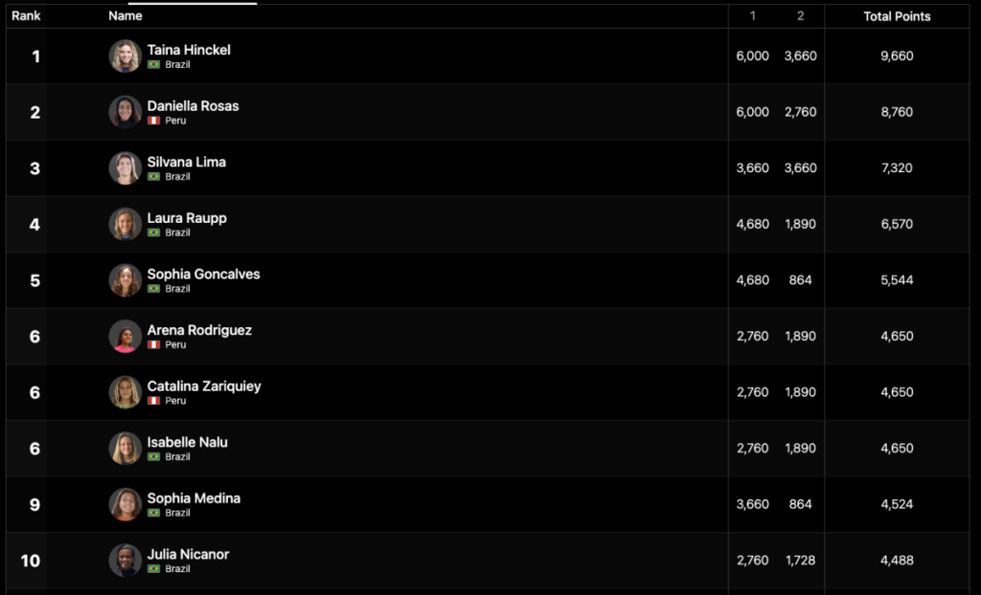Click the Peru flag under Catalina Zariquiey
The image size is (981, 595).
click(x=154, y=401)
